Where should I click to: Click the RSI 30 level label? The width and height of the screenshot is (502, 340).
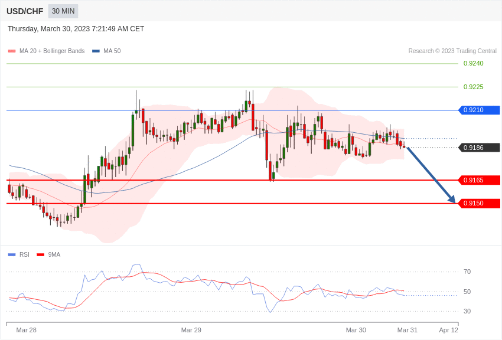tap(467, 311)
